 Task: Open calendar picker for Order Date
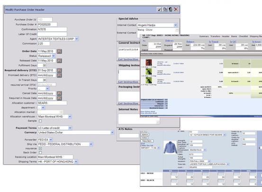tap(59, 51)
